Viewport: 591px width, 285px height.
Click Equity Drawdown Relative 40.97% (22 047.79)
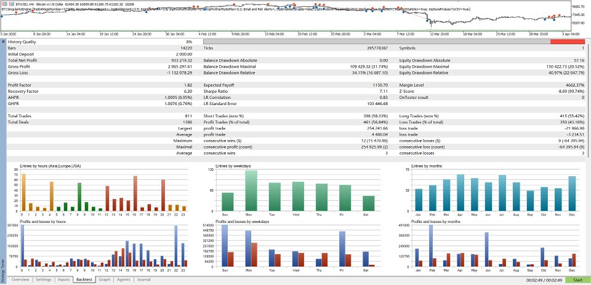[x=566, y=72]
